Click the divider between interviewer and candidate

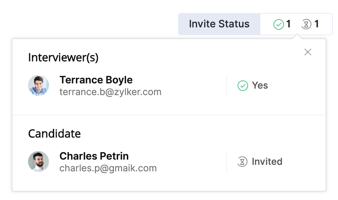(169, 115)
